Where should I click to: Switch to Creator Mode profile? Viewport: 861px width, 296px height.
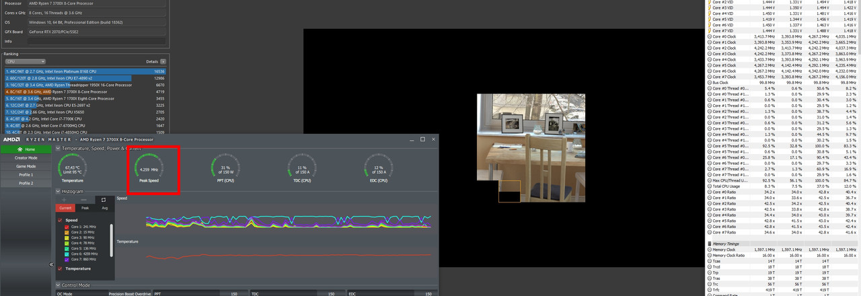tap(26, 157)
